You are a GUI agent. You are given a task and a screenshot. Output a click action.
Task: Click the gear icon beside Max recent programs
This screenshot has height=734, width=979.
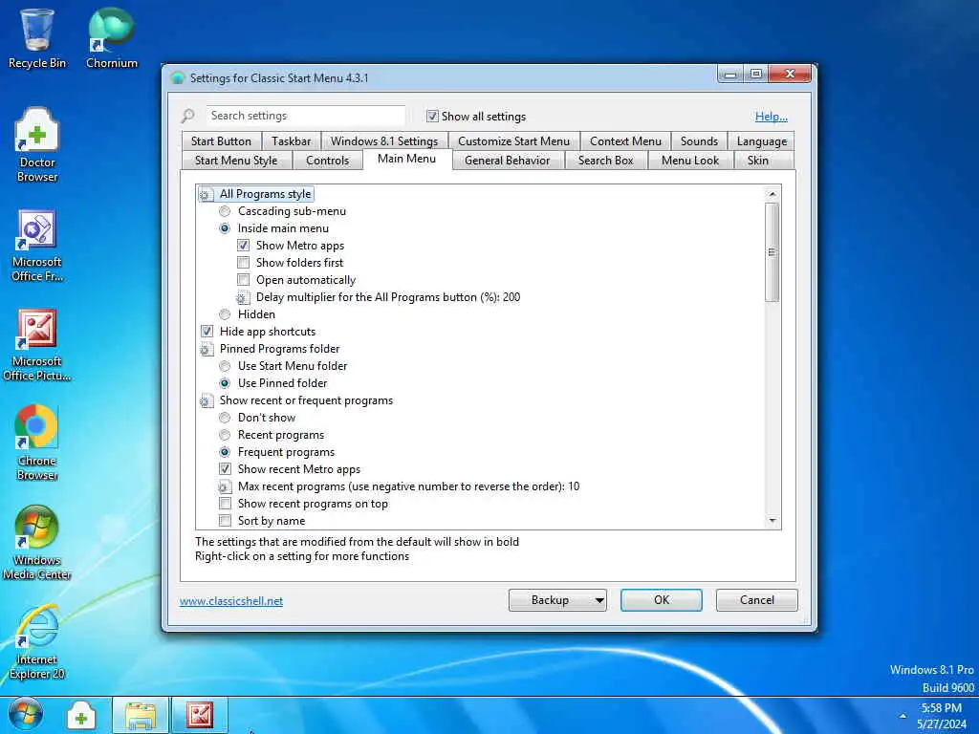[224, 486]
